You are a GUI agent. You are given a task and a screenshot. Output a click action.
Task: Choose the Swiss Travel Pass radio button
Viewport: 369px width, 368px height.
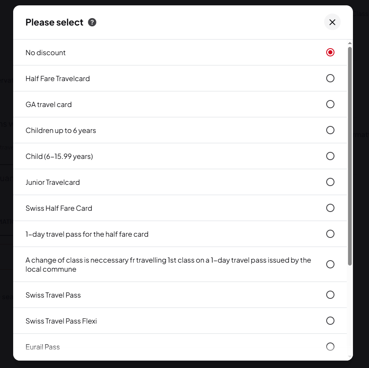[x=330, y=295]
